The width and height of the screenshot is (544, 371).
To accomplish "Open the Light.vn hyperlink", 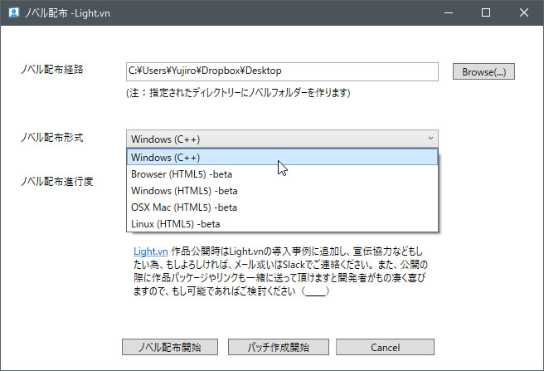I will [151, 251].
